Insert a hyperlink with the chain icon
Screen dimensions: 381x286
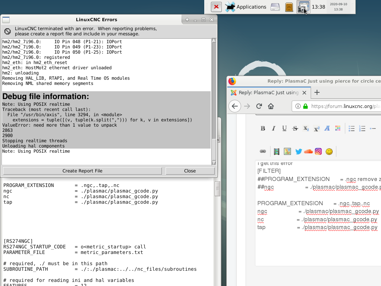[x=263, y=151]
